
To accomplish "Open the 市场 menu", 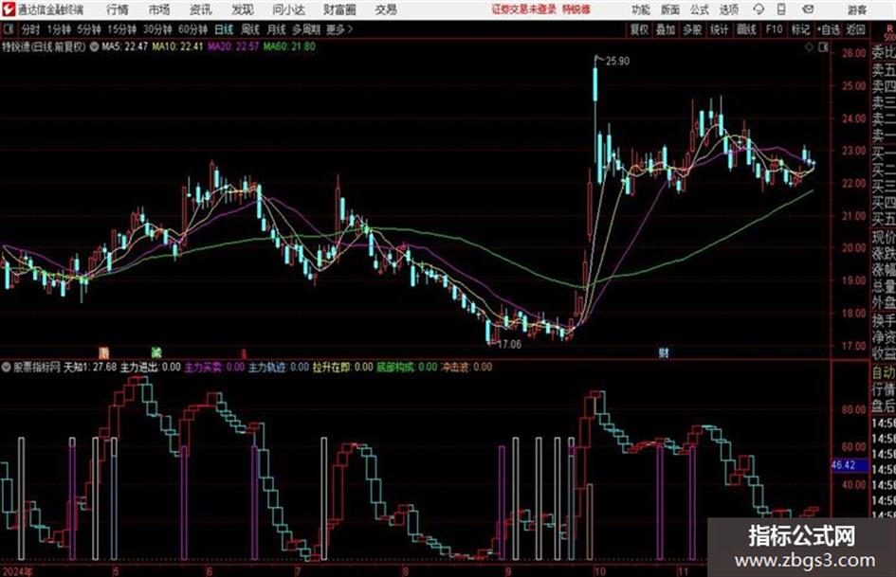I will (159, 9).
